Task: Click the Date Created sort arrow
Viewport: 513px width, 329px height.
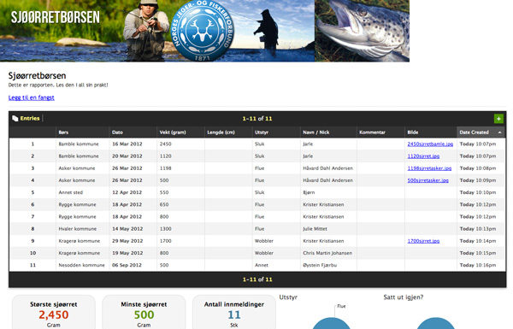Action: coord(499,132)
